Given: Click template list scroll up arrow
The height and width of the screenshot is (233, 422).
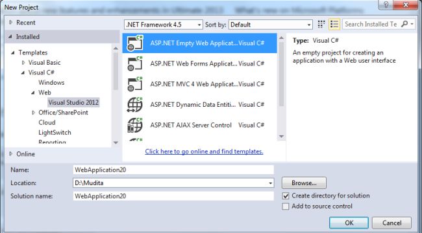Looking at the screenshot, I should pos(281,38).
